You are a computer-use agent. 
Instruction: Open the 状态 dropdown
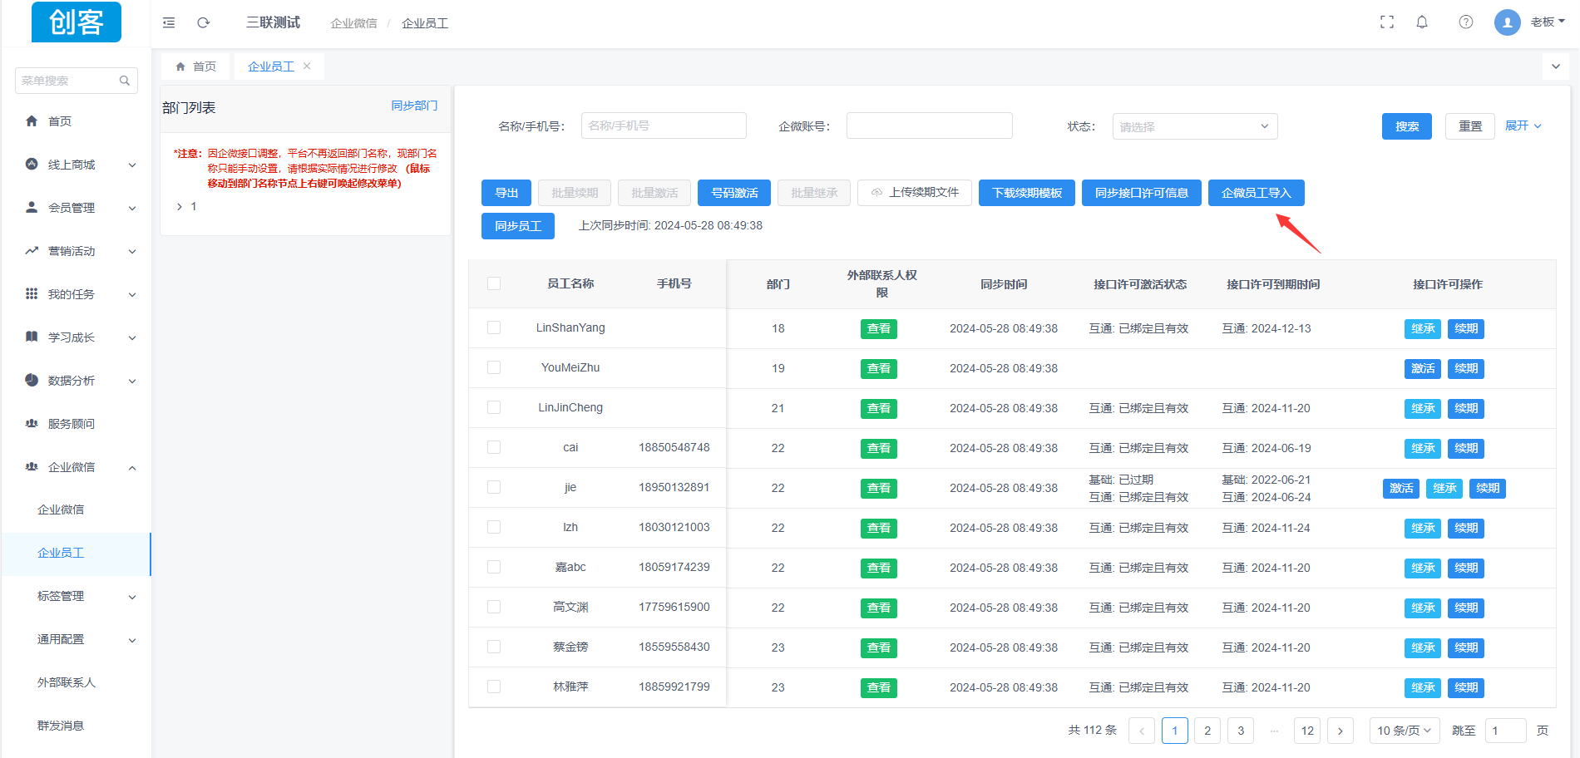coord(1194,126)
